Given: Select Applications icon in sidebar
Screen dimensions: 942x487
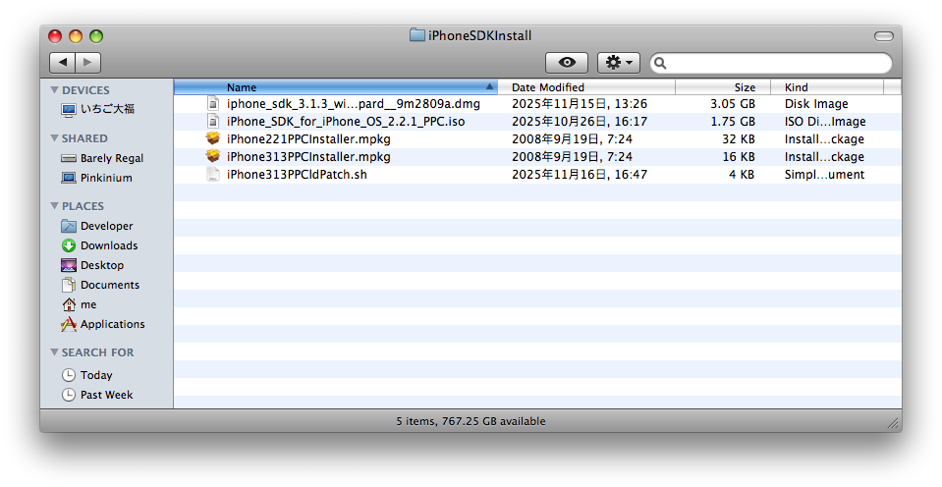Looking at the screenshot, I should click(x=69, y=324).
